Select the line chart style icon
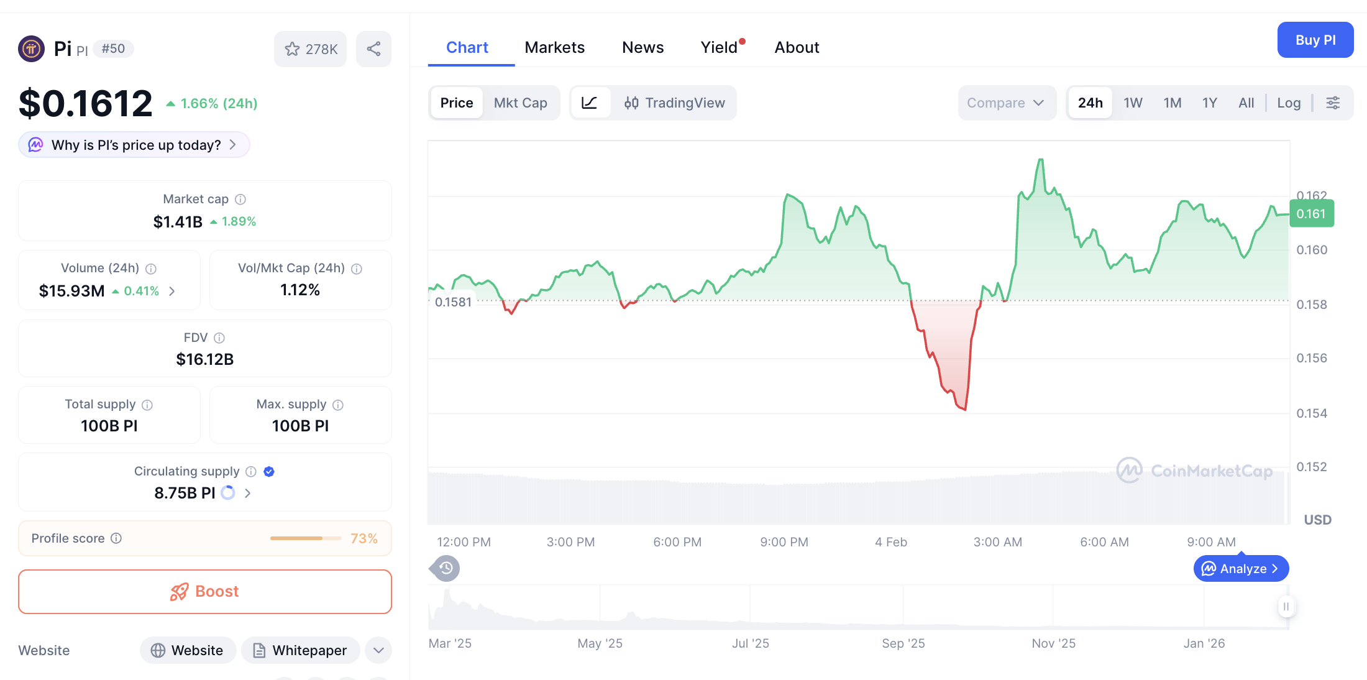This screenshot has width=1367, height=680. [x=590, y=103]
